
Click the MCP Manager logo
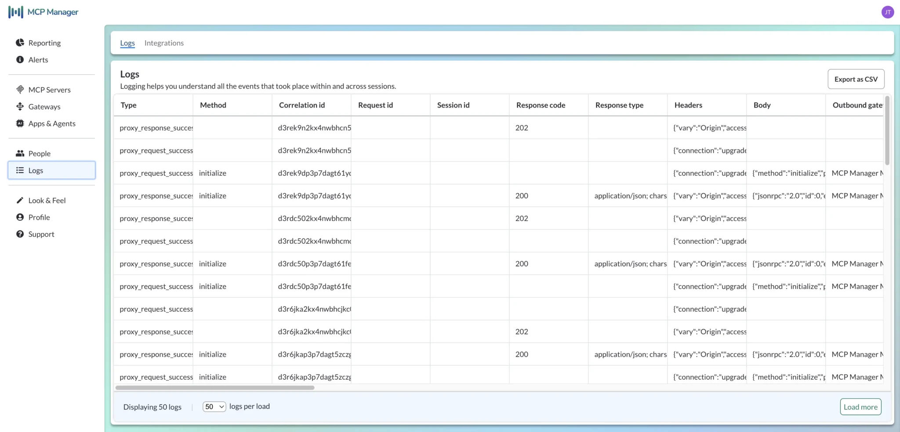tap(43, 12)
